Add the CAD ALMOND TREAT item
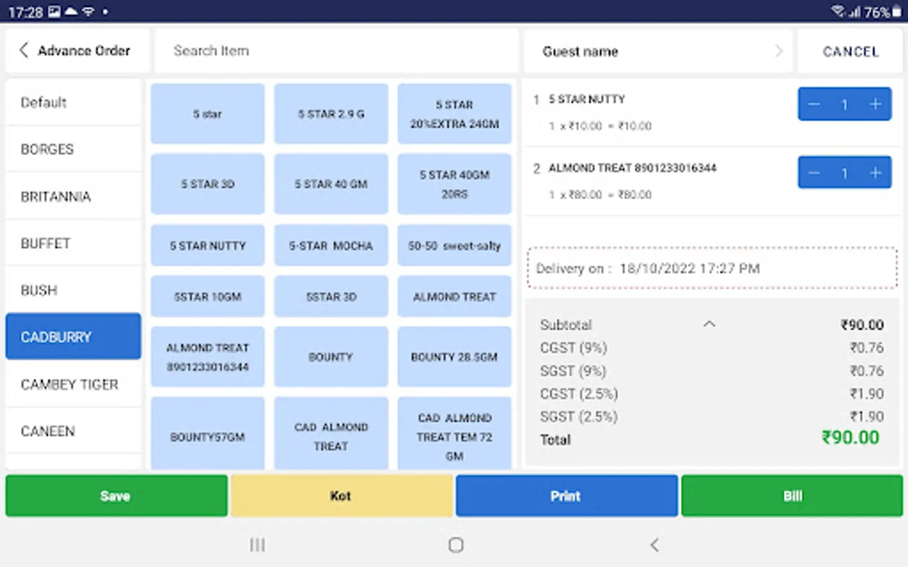Image resolution: width=908 pixels, height=567 pixels. click(331, 433)
